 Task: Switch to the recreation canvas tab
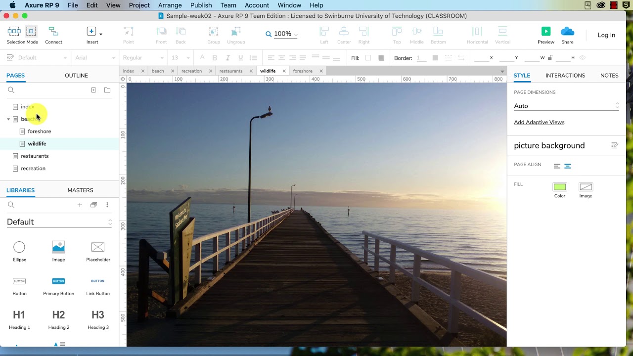click(191, 71)
